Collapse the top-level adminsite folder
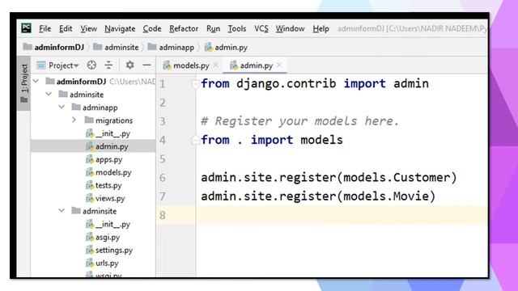 tap(49, 95)
